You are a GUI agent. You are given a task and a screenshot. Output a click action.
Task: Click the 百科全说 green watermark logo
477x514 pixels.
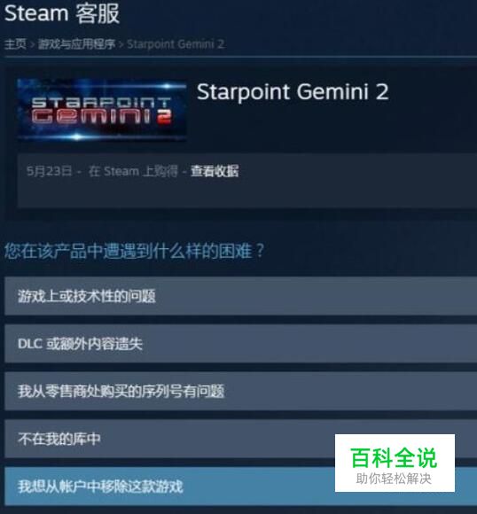pos(394,457)
